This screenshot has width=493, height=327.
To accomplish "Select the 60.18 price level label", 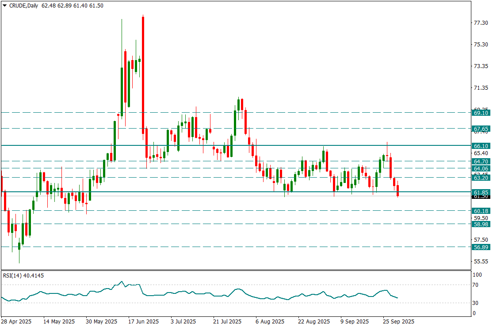I will tap(480, 211).
